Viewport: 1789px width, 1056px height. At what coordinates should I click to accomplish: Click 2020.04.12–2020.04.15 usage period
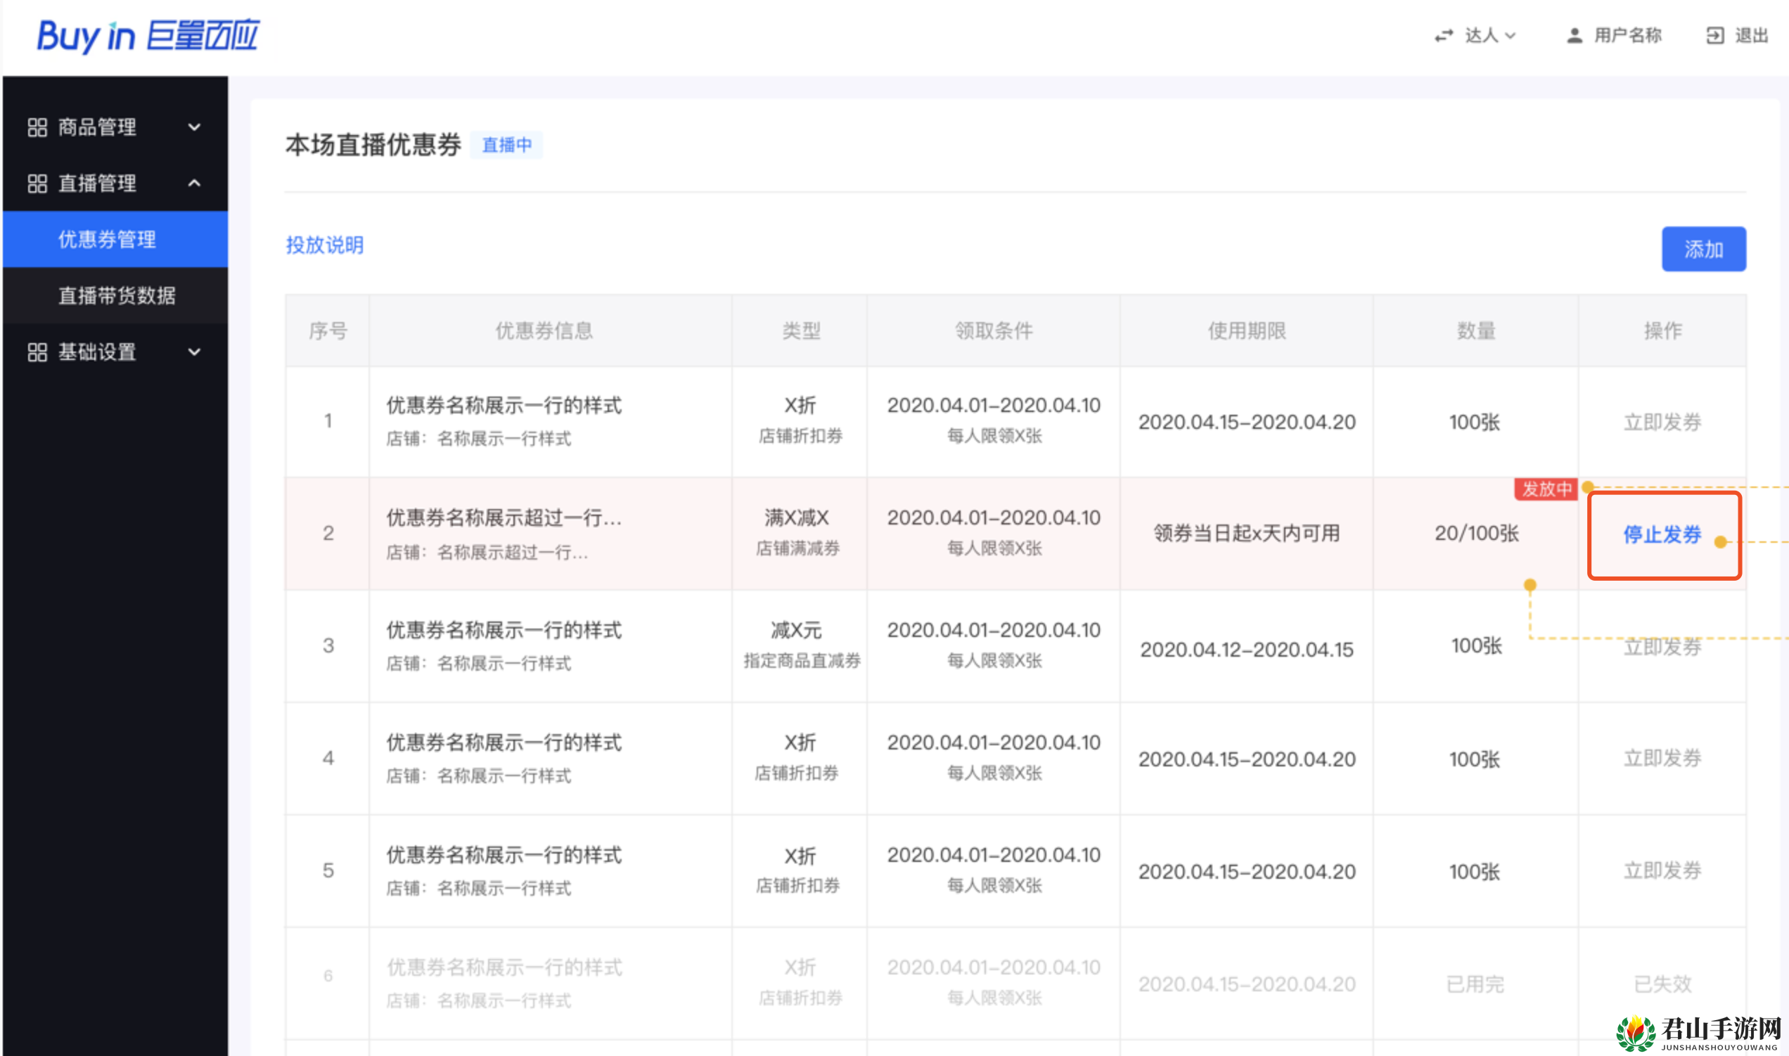1248,650
